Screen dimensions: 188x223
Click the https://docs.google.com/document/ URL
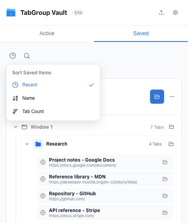(x=83, y=165)
